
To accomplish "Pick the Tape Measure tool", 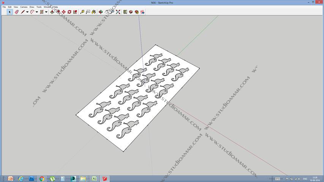I will pyautogui.click(x=82, y=12).
